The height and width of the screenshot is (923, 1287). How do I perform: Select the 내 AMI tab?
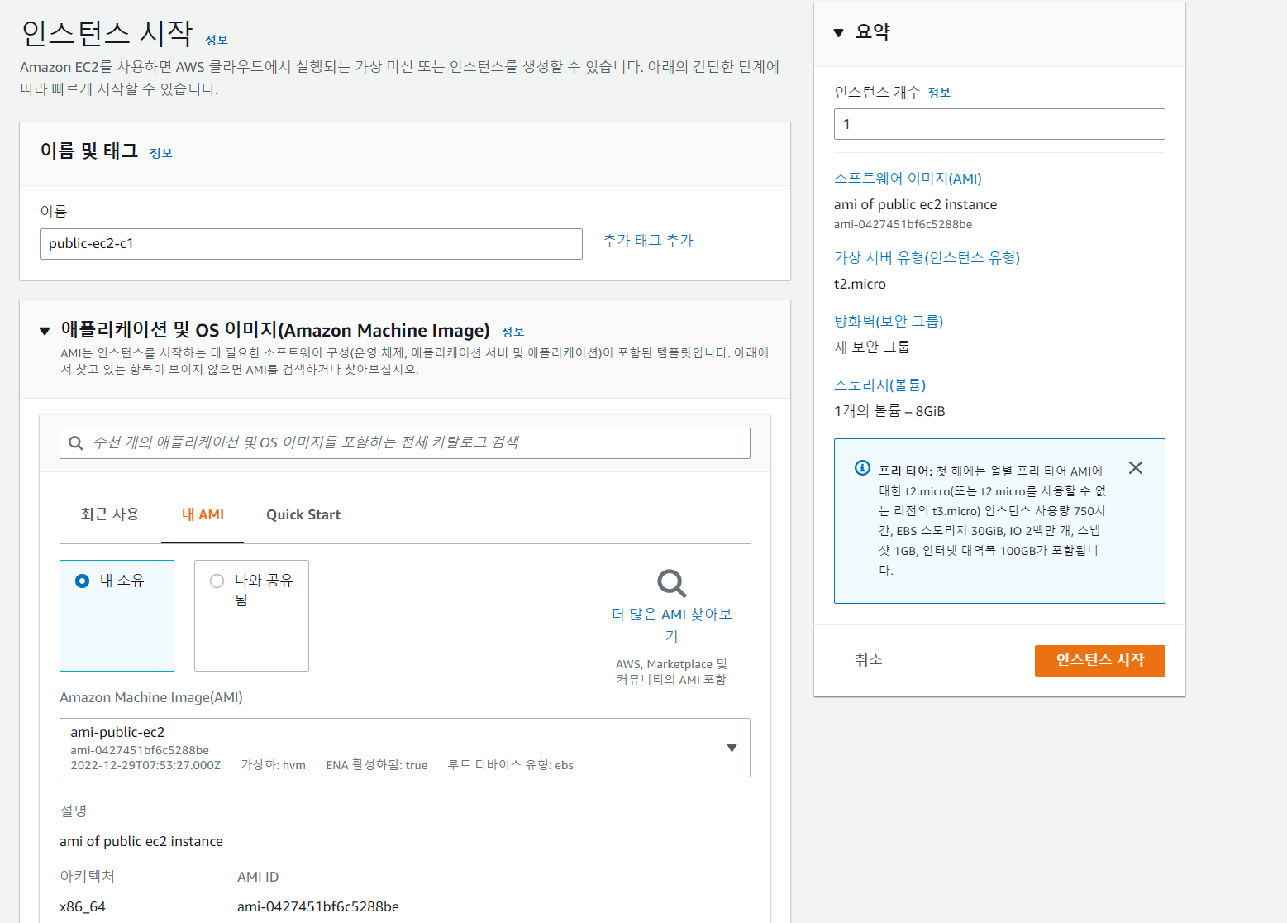(202, 514)
